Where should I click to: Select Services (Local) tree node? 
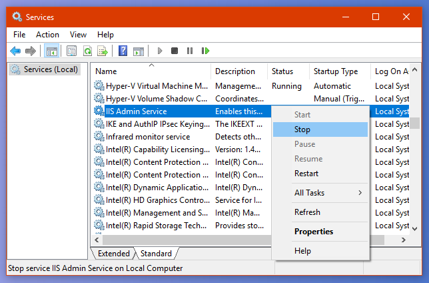click(x=45, y=69)
